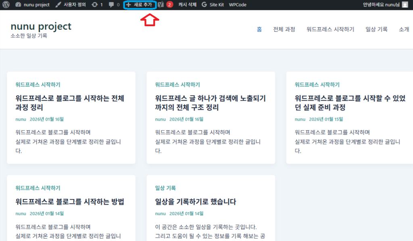The height and width of the screenshot is (241, 413).
Task: Open the 사용자 정의 customizer brush icon
Action: [x=58, y=5]
